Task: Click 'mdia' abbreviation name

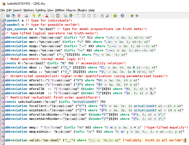Action: [33, 72]
